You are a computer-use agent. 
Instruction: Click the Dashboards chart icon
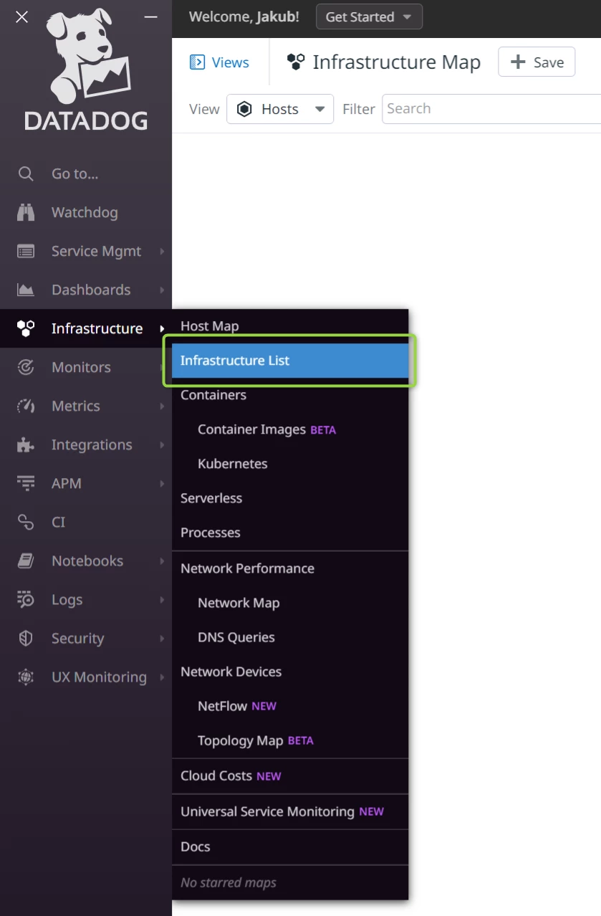click(x=26, y=290)
